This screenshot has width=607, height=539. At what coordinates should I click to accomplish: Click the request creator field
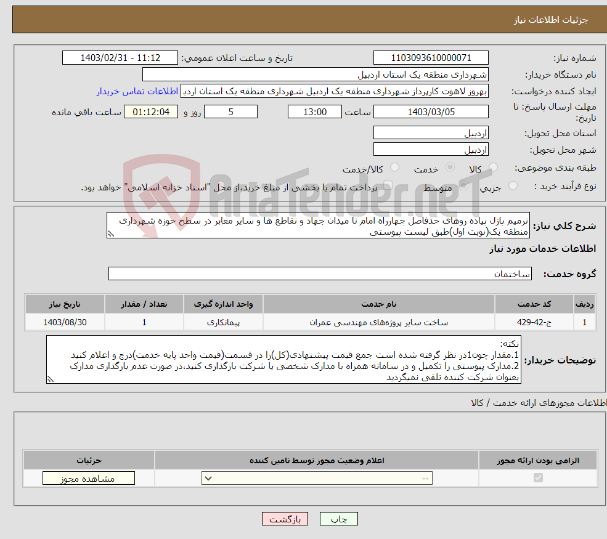(335, 91)
